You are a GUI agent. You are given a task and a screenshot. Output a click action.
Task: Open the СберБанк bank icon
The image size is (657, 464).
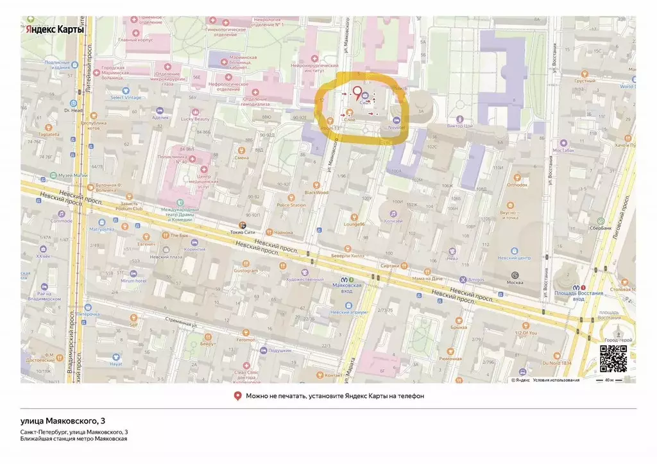tap(601, 221)
